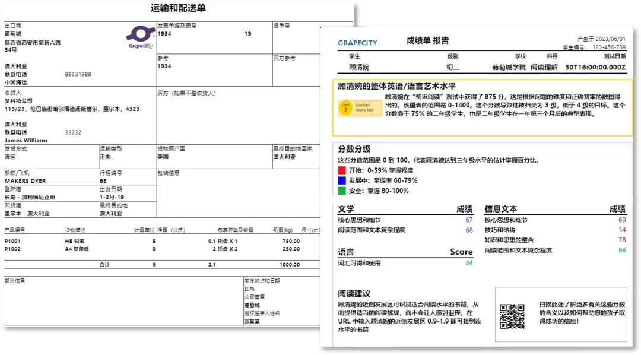Click the unloading port 墨尔本 - 澳大利亚
Screen dimensions: 641x355
pos(27,214)
